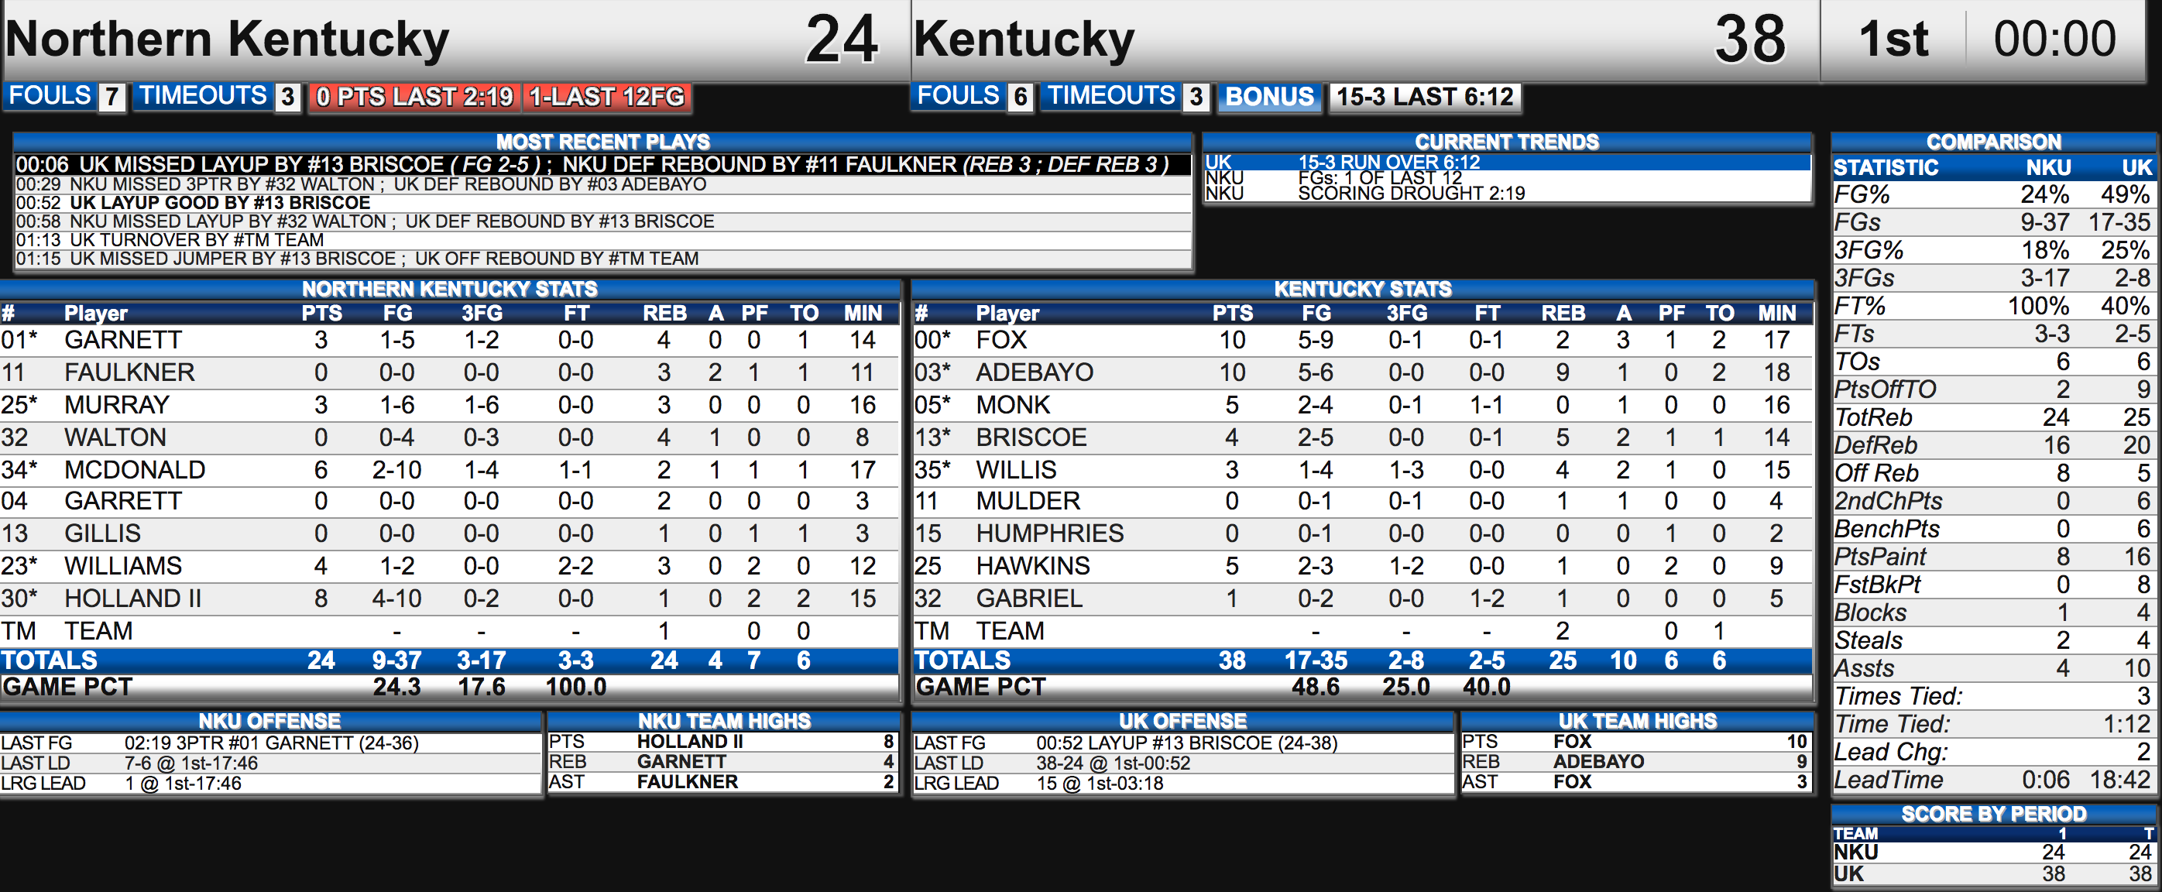This screenshot has height=892, width=2162.
Task: Click the Kentucky BONUS indicator
Action: 1269,97
